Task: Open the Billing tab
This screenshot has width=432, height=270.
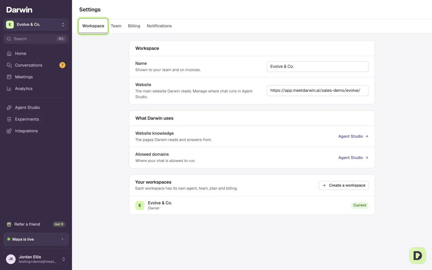Action: pos(134,26)
